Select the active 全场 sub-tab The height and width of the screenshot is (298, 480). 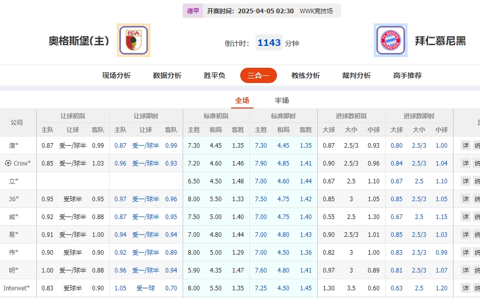(x=242, y=101)
